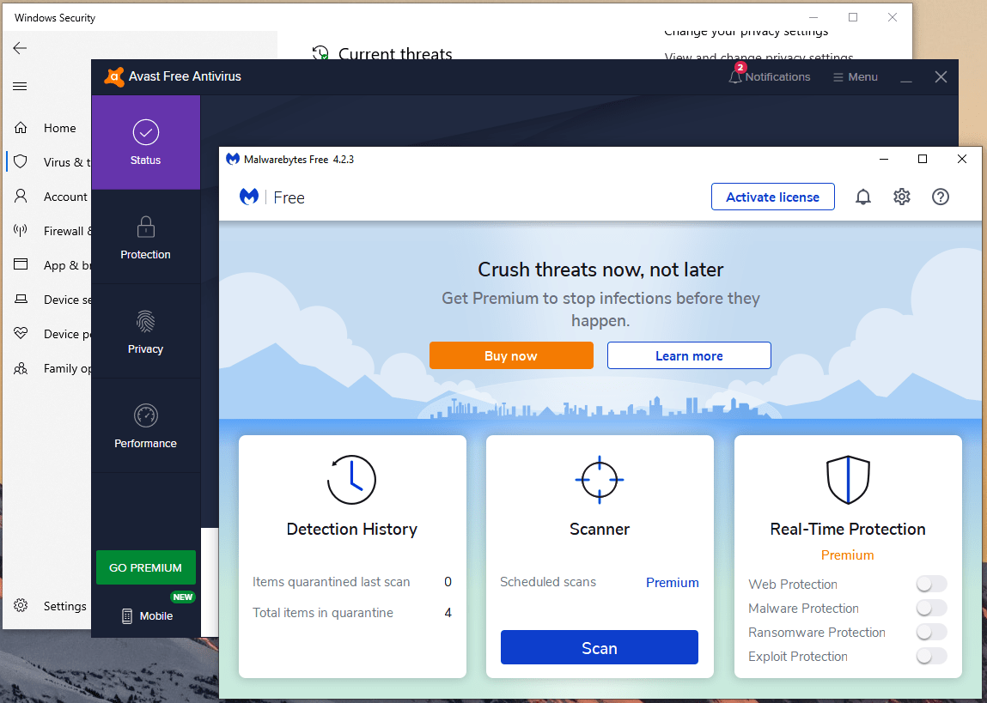987x703 pixels.
Task: Maximize the Malwarebytes window
Action: point(923,159)
